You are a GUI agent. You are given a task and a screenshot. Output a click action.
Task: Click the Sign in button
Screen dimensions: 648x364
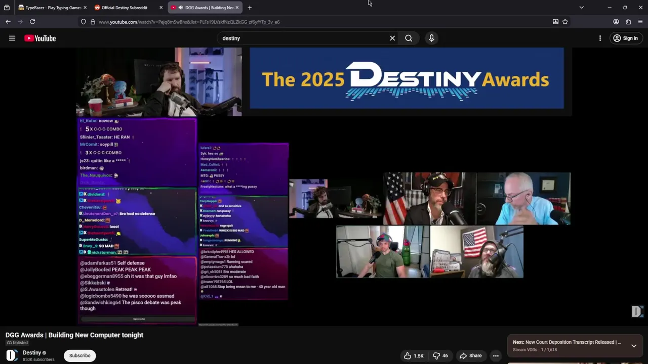[625, 38]
